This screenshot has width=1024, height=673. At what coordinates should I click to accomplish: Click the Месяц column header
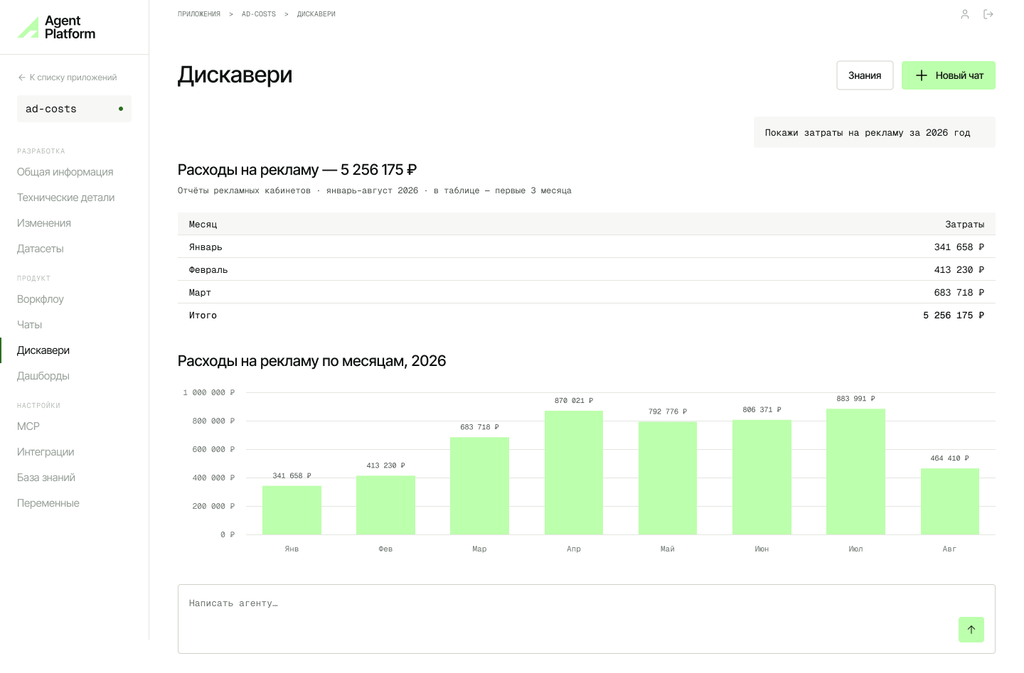click(203, 224)
